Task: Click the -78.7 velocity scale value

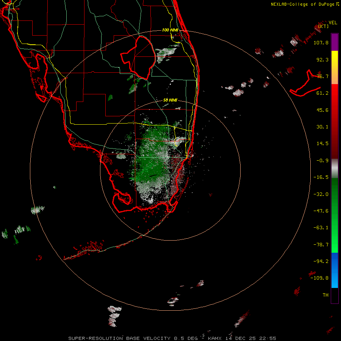Action: [321, 245]
